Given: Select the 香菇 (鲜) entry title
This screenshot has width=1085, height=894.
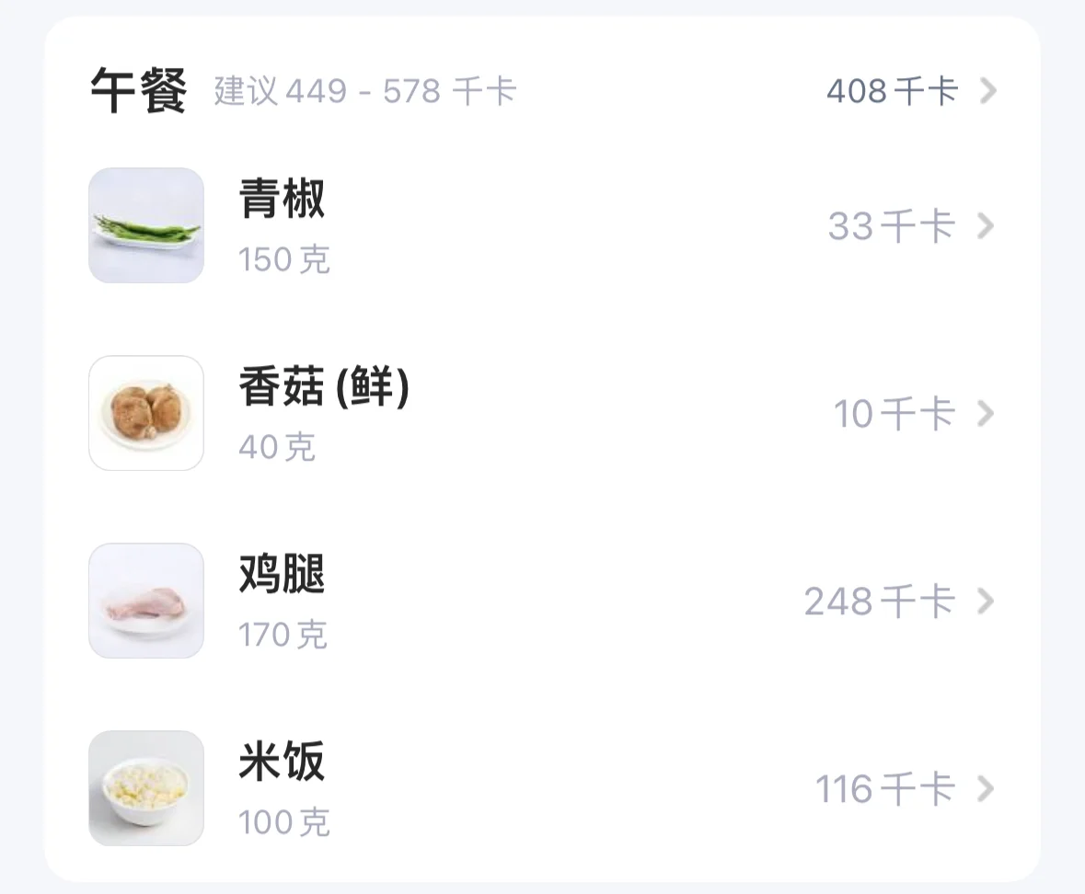Looking at the screenshot, I should 324,385.
